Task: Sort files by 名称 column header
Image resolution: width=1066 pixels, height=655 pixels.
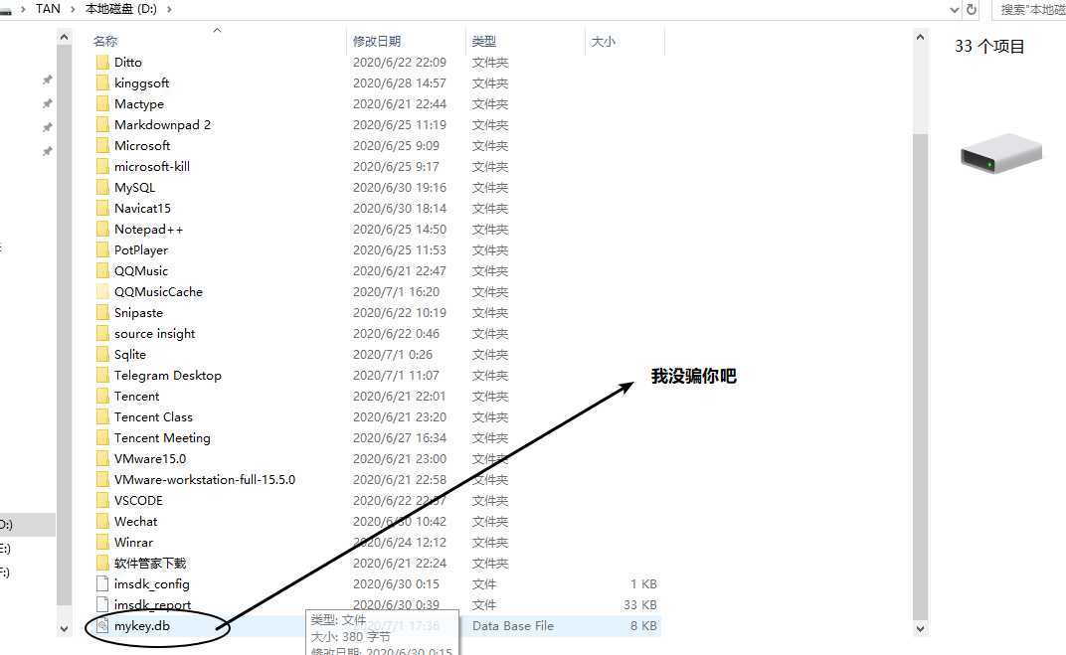Action: pos(105,42)
